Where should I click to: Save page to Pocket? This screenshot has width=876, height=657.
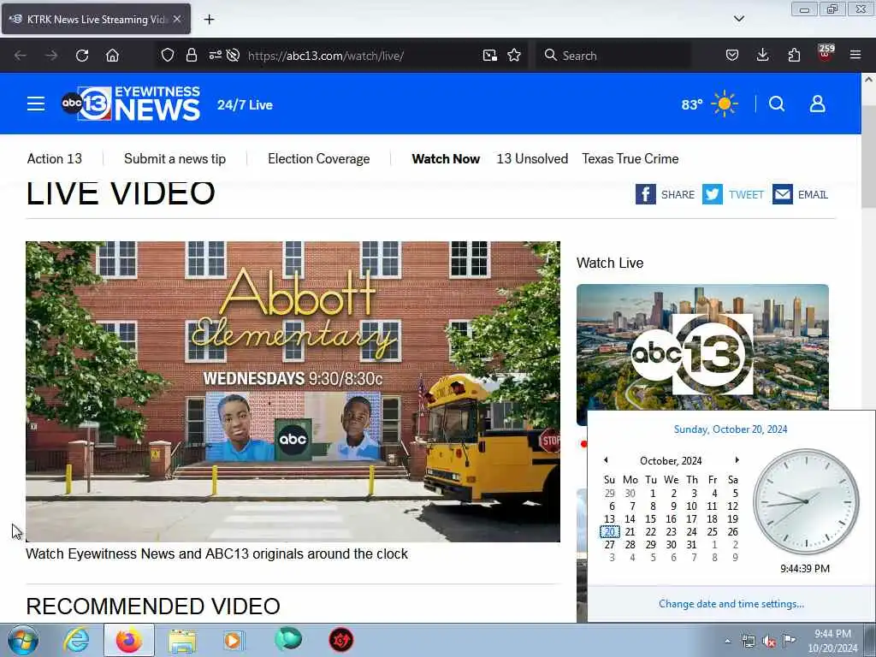pyautogui.click(x=732, y=56)
